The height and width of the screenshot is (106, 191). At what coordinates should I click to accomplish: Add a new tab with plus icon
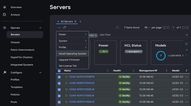click(x=80, y=21)
